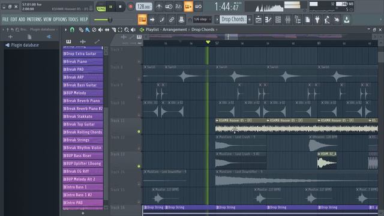The width and height of the screenshot is (384, 216).
Task: Toggle loop recording icon
Action: (x=199, y=7)
